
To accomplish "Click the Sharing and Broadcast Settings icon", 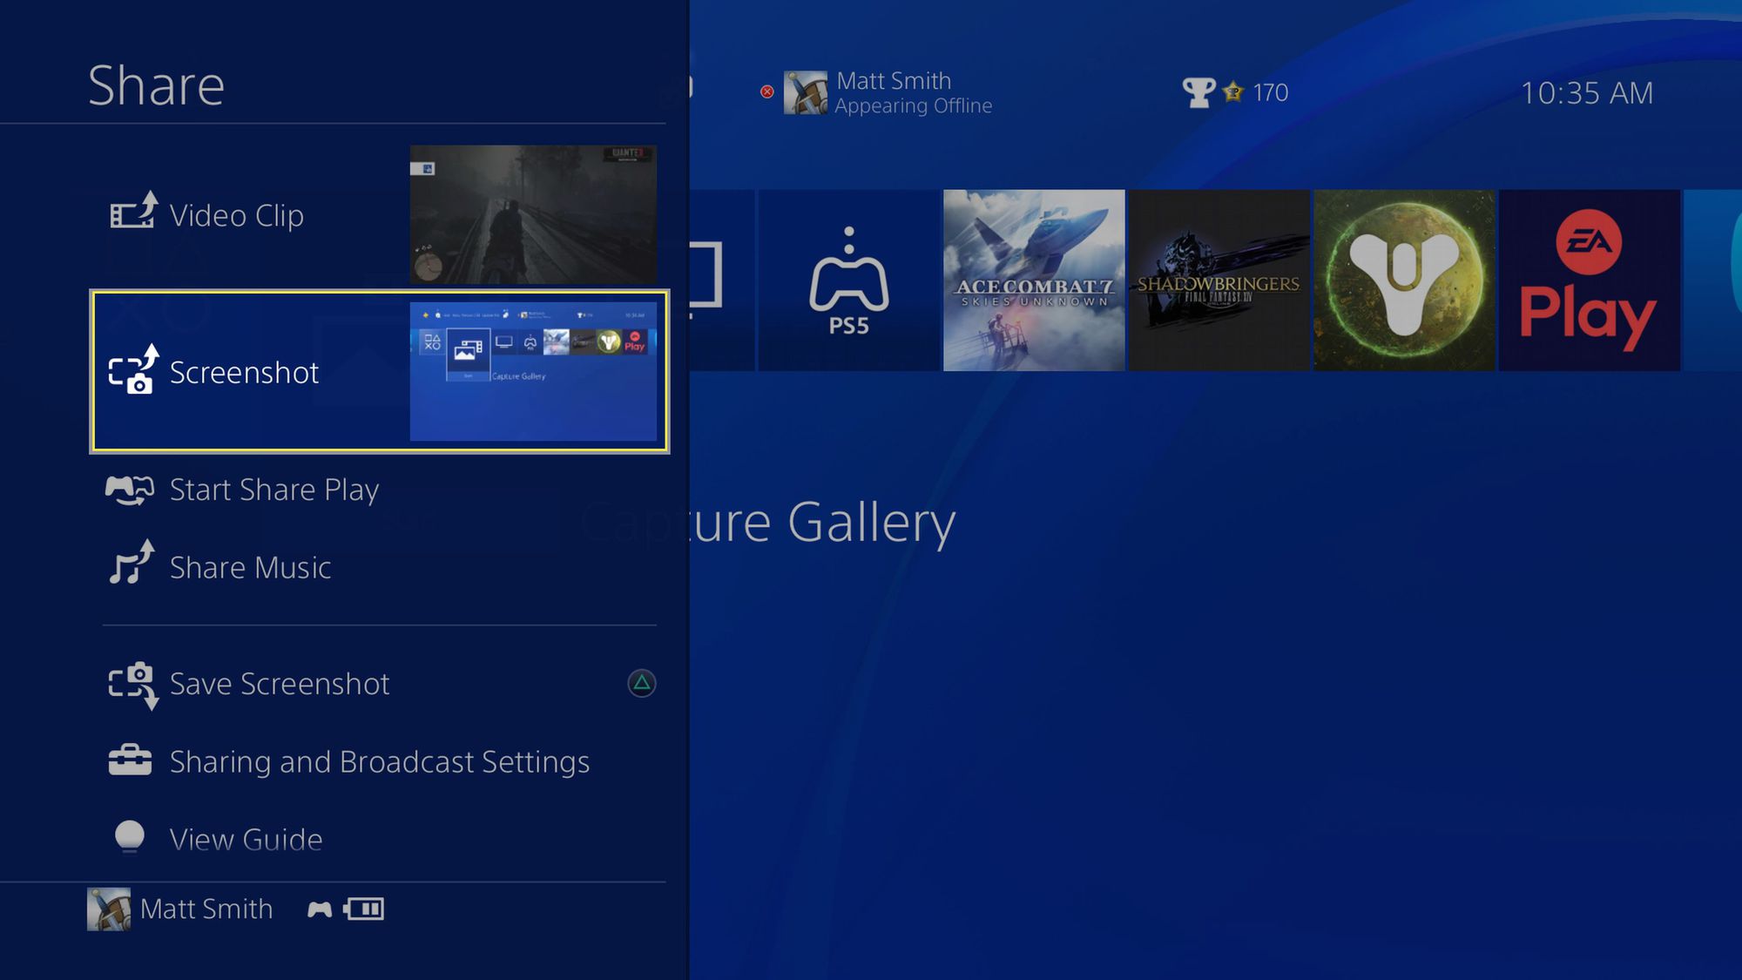I will coord(132,761).
